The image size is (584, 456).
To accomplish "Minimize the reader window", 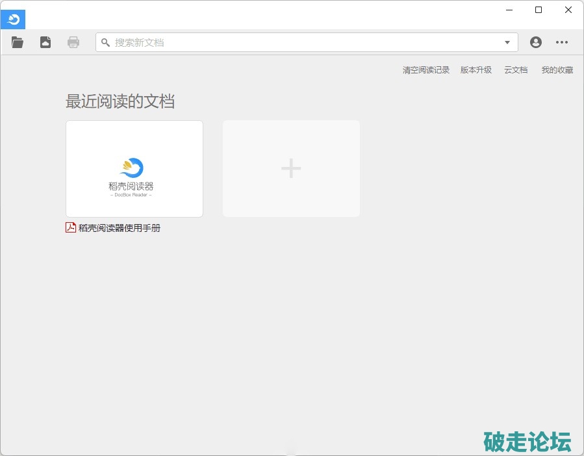I will point(509,10).
